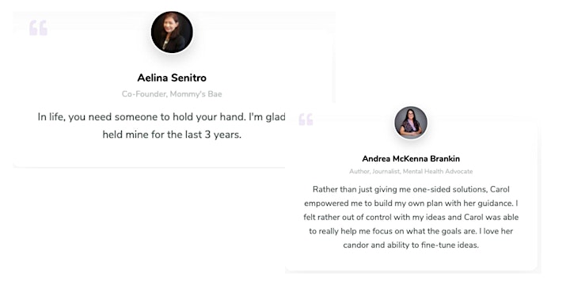Viewport: 570px width, 285px height.
Task: Click the name Andrea McKenna Brankin
Action: coord(411,158)
